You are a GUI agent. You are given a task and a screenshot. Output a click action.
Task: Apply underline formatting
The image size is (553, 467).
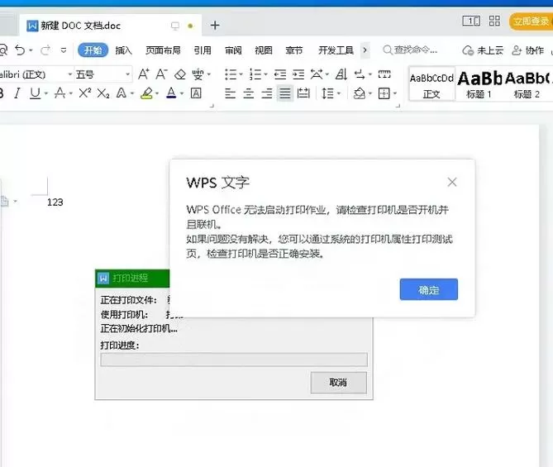[x=35, y=93]
